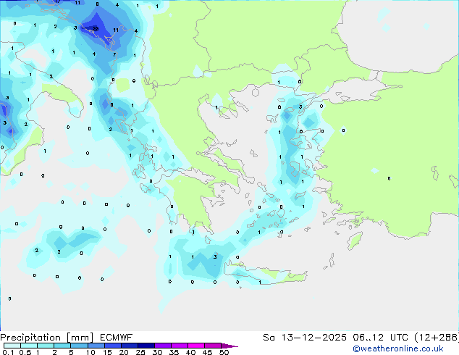Click the '(12+288)' forecast step text
This screenshot has height=355, width=459.
[437, 338]
